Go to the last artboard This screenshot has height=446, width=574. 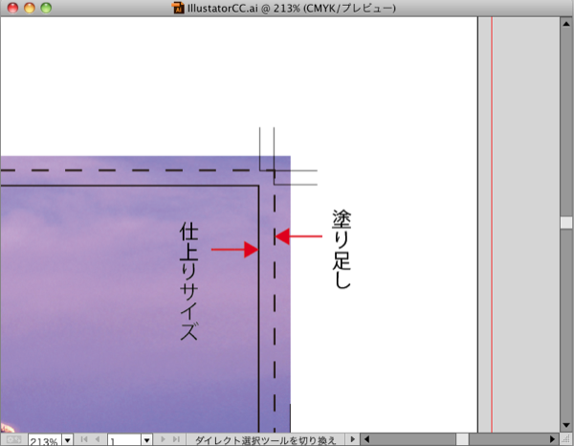point(175,439)
